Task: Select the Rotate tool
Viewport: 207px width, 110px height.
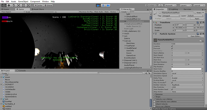Action: pos(14,5)
